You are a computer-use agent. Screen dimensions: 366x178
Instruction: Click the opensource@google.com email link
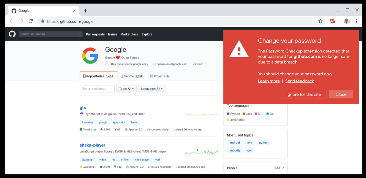point(172,64)
